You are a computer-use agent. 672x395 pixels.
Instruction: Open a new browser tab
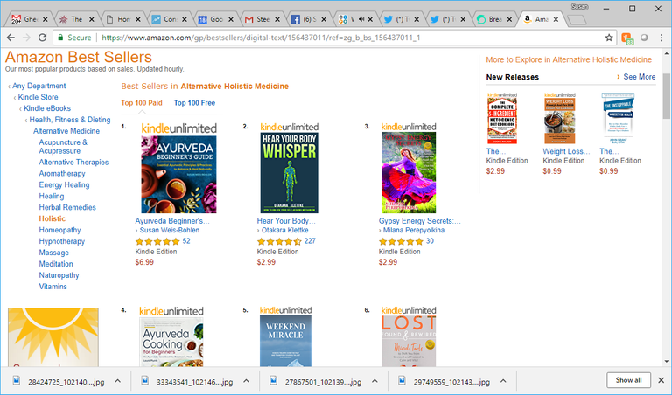click(577, 20)
